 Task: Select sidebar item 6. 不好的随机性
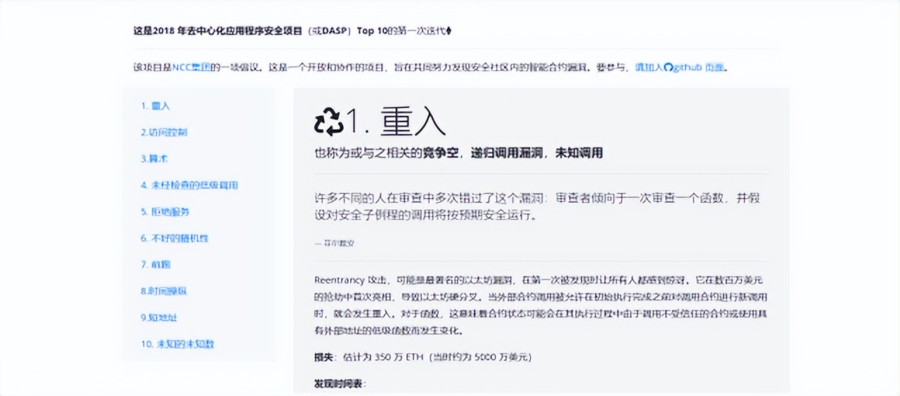174,238
